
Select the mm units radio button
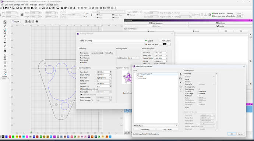[84, 13]
